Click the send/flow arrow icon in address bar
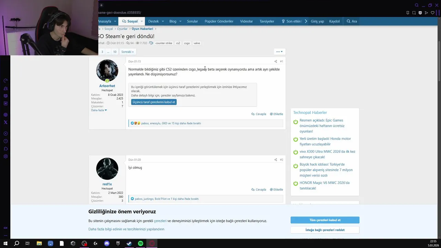Viewport: 441px width, 248px height. point(426,13)
